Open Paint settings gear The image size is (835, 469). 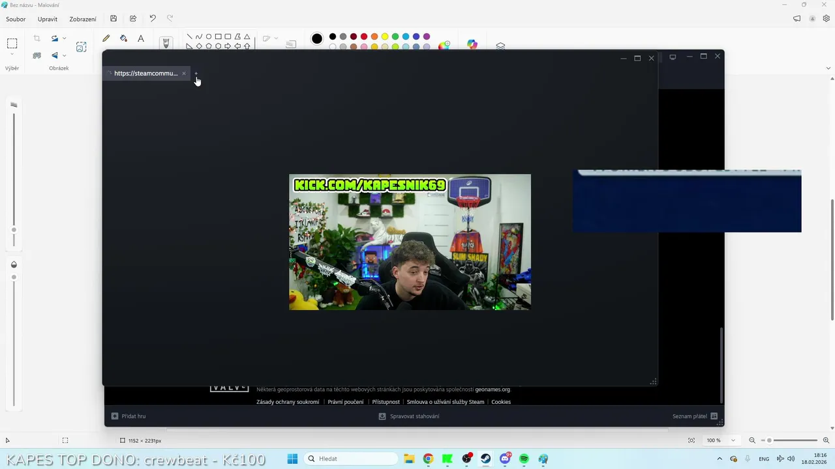[x=827, y=19]
